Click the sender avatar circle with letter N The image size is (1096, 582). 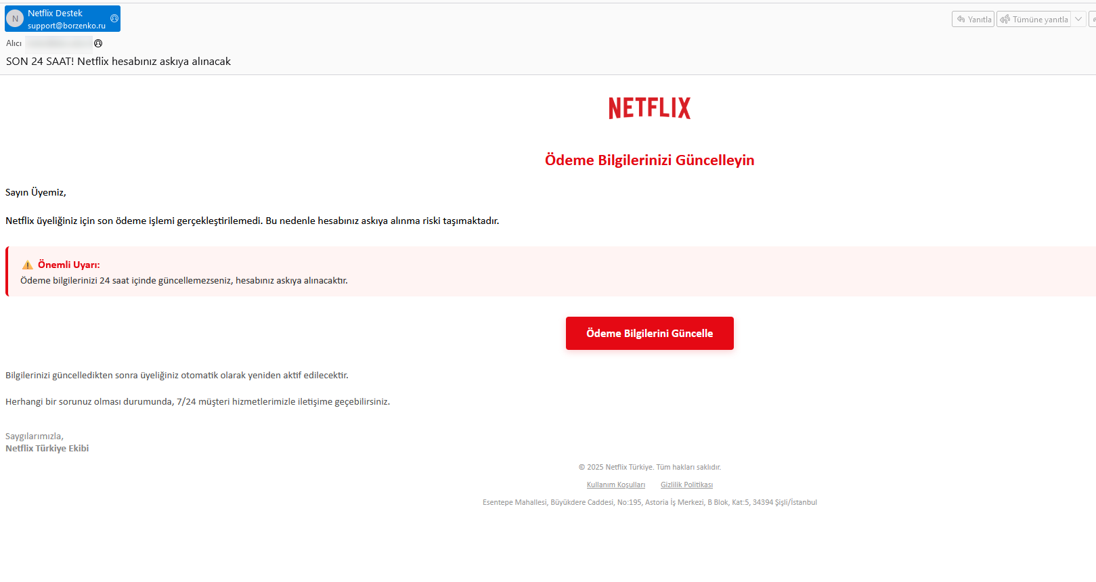click(15, 19)
